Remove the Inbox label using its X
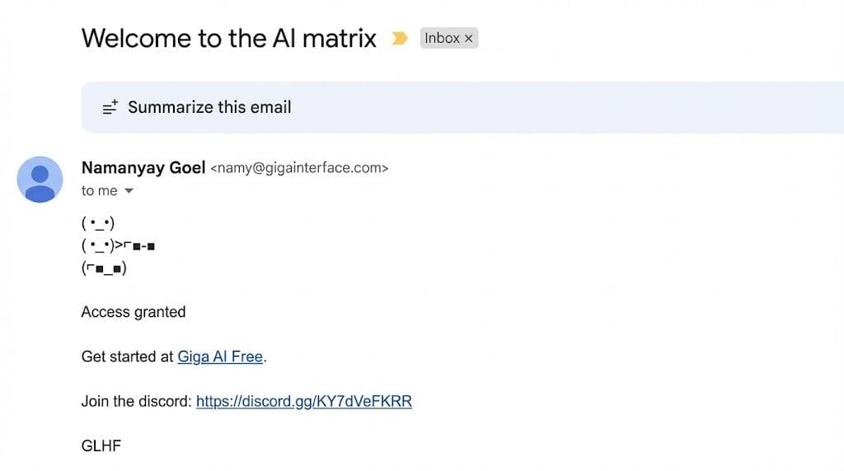 (x=469, y=38)
